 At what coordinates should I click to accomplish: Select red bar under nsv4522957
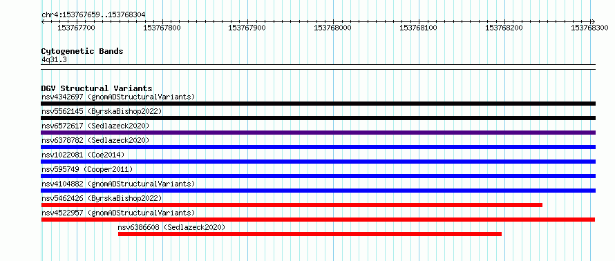pyautogui.click(x=318, y=220)
